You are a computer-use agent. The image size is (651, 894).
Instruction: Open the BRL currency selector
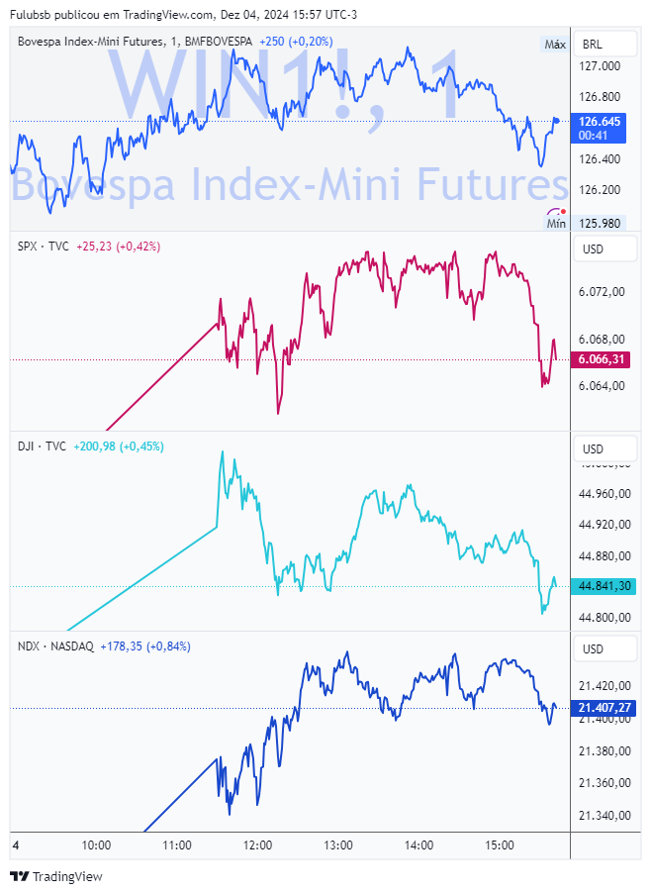click(604, 44)
